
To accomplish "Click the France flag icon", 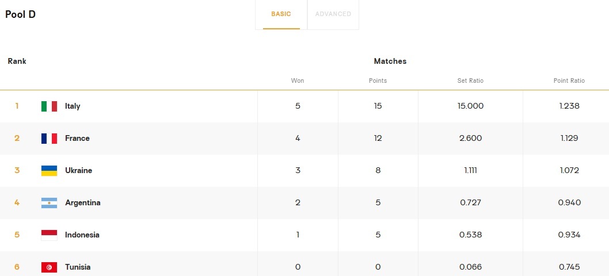I will (x=49, y=139).
